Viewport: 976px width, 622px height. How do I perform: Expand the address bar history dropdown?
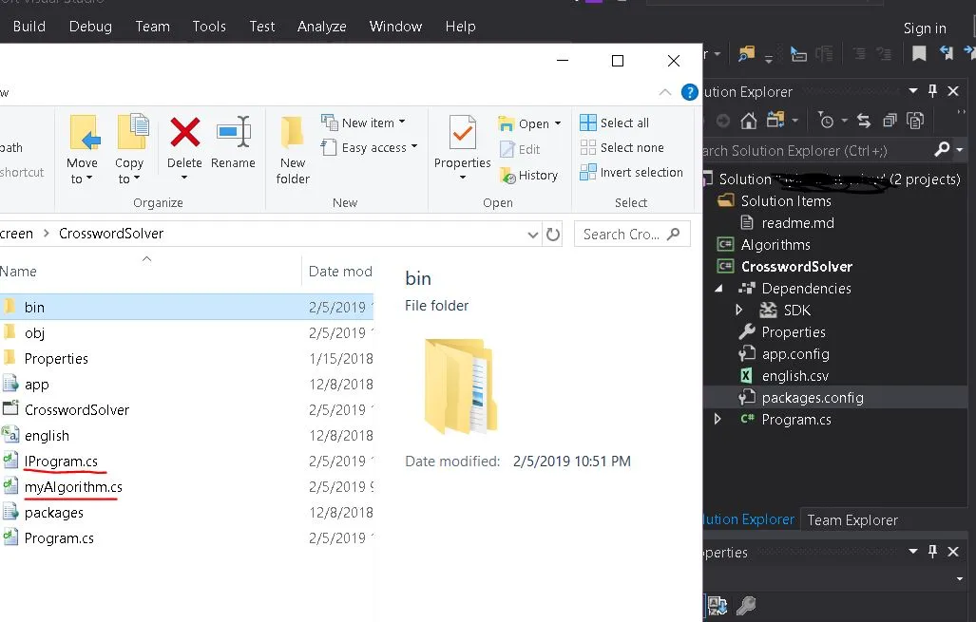point(533,235)
